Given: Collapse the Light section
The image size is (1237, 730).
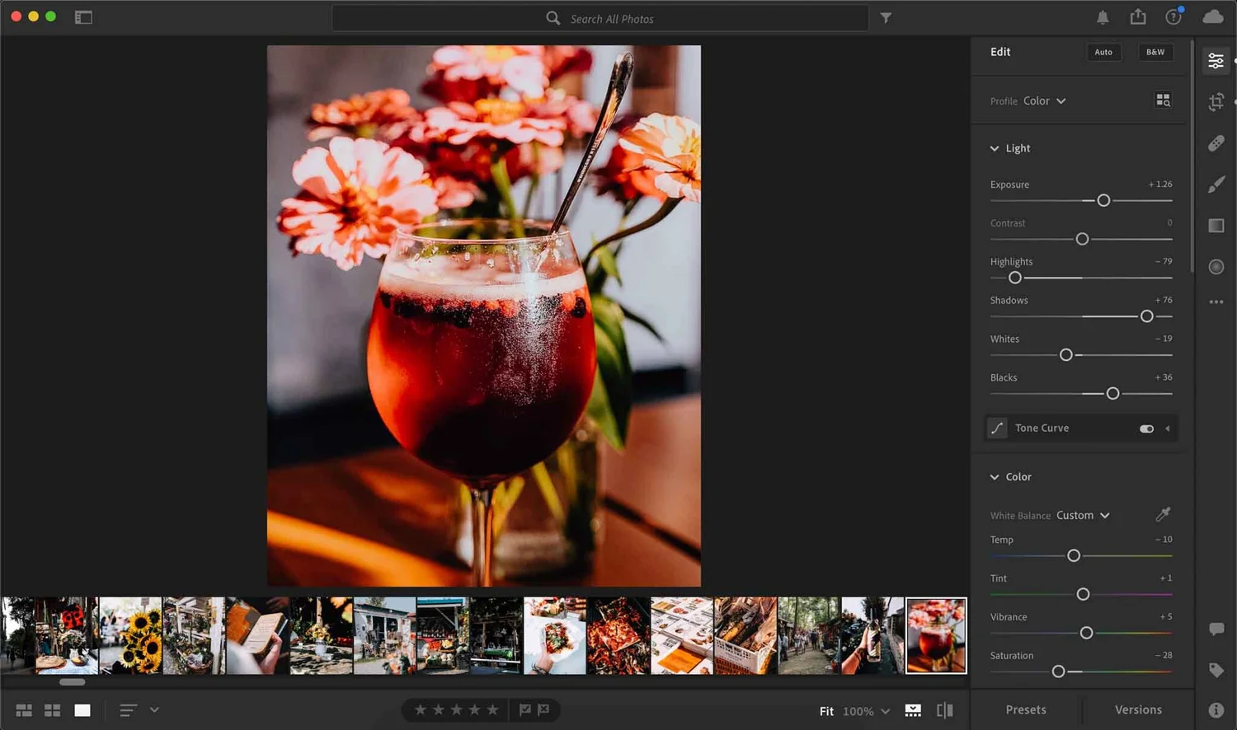Looking at the screenshot, I should [x=995, y=148].
